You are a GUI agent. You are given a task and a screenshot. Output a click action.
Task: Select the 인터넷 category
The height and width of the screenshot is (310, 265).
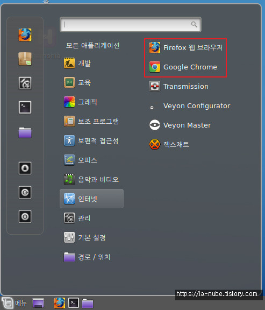click(x=91, y=199)
